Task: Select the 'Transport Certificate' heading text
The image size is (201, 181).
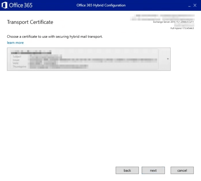Action: coord(30,22)
